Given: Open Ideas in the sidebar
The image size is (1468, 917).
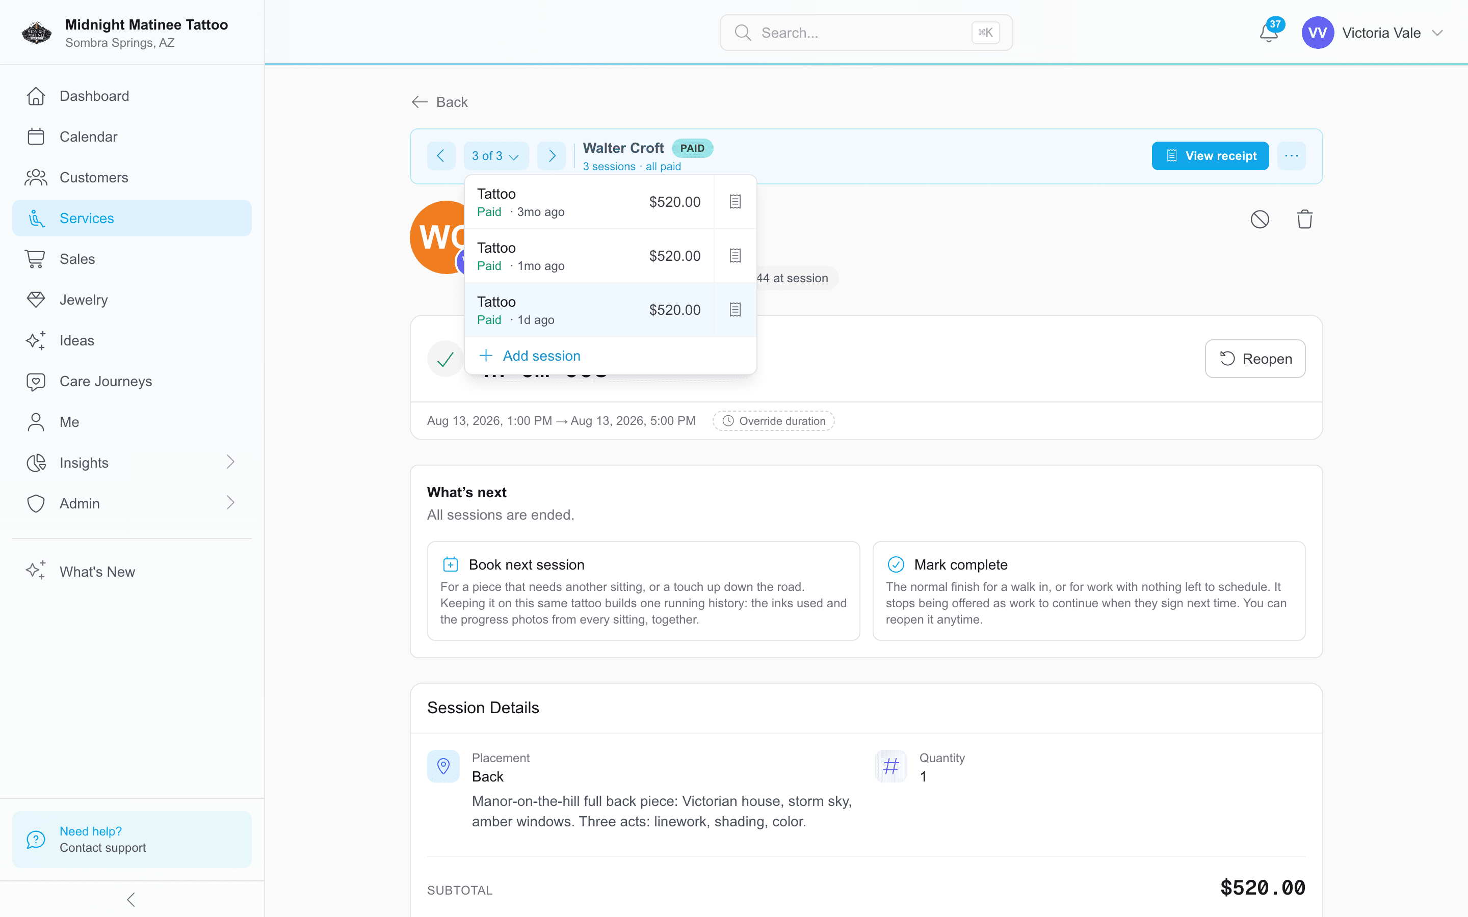Looking at the screenshot, I should 132,340.
